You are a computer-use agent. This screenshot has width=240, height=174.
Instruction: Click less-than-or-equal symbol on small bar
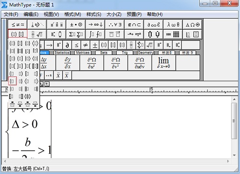pyautogui.click(x=76, y=45)
